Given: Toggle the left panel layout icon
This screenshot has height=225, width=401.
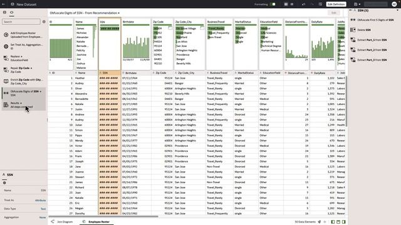Looking at the screenshot, I should pos(333,222).
